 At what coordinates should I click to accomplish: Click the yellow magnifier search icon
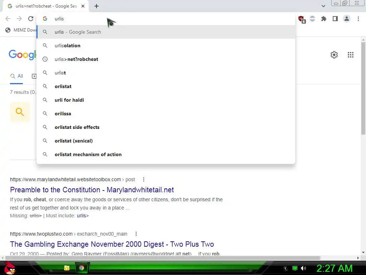(20, 112)
